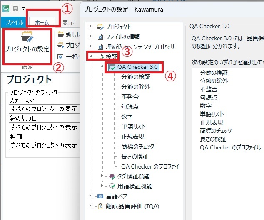The height and width of the screenshot is (220, 264).
Task: Expand the 用語検証機能 tree node
Action: point(102,186)
